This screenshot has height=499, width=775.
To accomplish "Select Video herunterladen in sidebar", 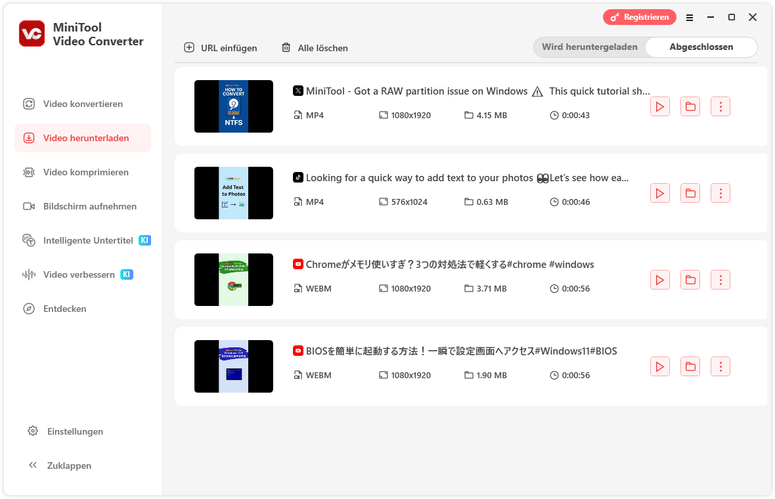I will (x=83, y=138).
